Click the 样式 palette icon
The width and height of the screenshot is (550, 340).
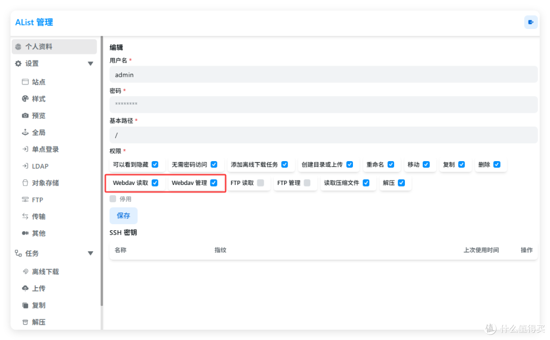tap(25, 99)
